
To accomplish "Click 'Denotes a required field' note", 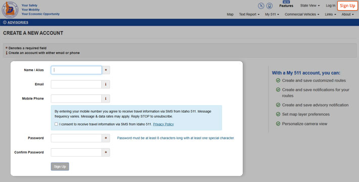I will tap(27, 48).
